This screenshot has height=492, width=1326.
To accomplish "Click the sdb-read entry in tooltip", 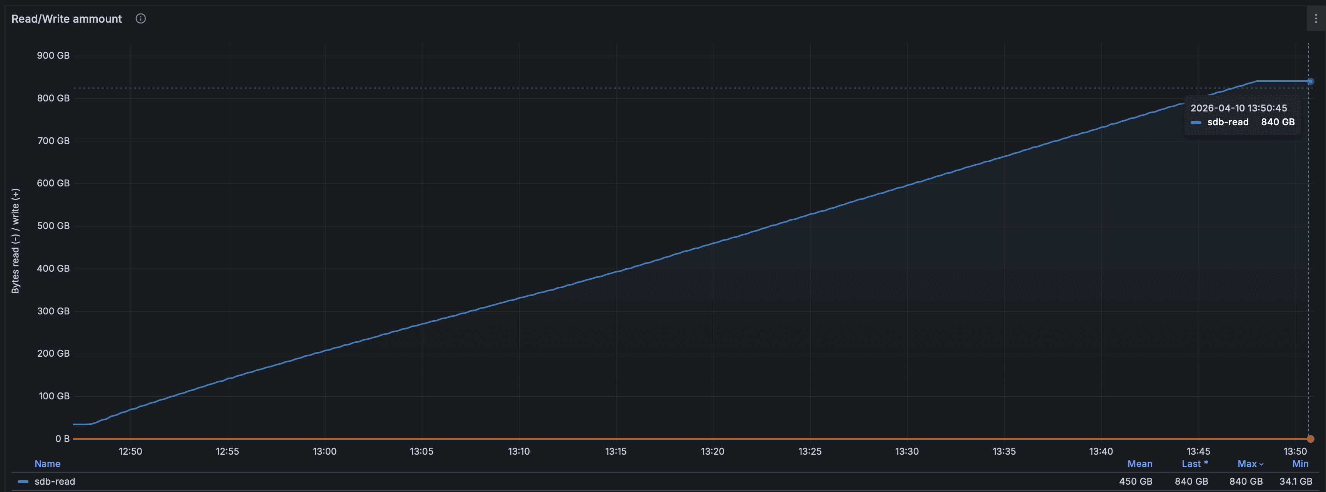I will point(1227,122).
